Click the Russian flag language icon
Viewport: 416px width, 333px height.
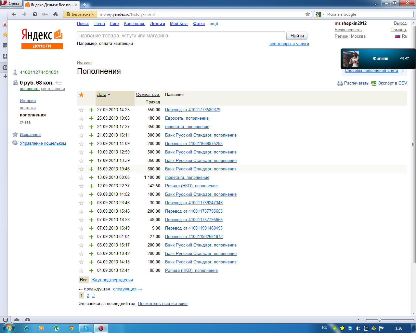[x=397, y=36]
